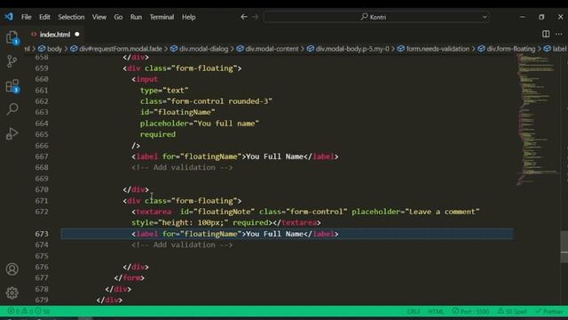The width and height of the screenshot is (568, 320).
Task: Expand the command center dropdown chevron
Action: click(485, 17)
